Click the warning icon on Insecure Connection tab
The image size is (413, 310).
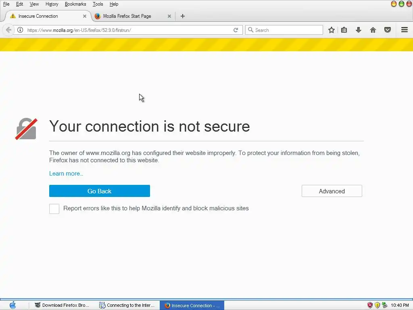13,16
